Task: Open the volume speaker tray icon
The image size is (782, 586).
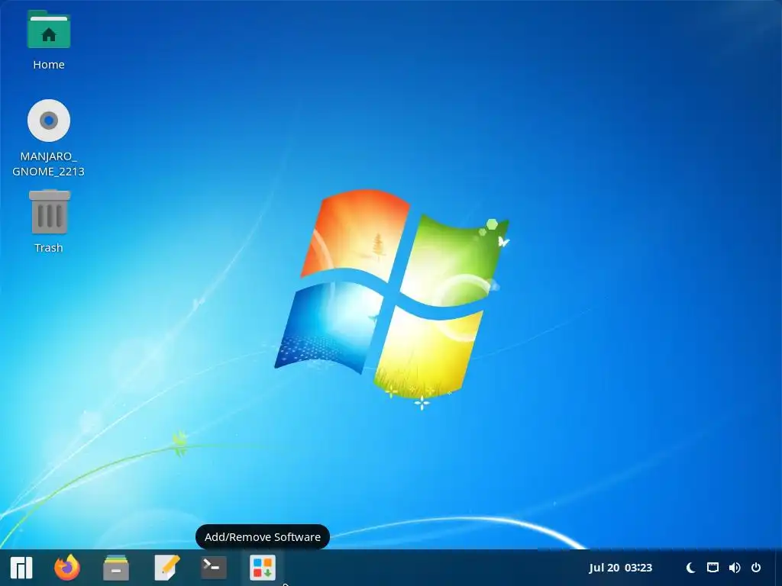Action: click(x=734, y=568)
